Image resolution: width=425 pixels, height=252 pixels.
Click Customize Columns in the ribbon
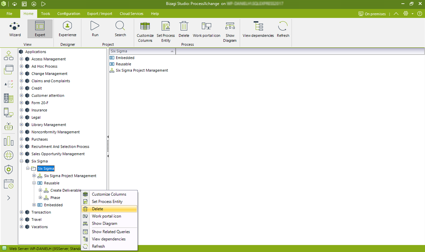145,32
